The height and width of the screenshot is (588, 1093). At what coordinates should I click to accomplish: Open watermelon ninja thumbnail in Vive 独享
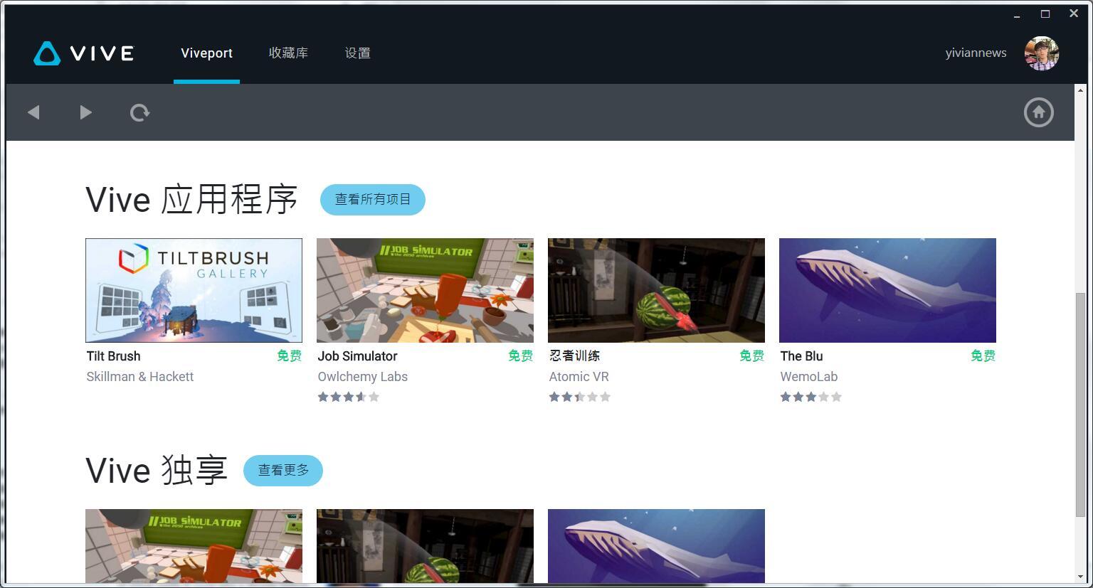pos(425,546)
